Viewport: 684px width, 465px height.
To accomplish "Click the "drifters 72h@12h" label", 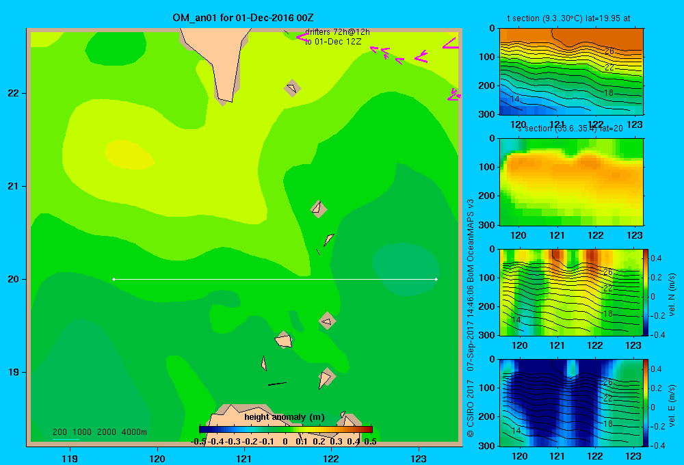I will pyautogui.click(x=337, y=32).
